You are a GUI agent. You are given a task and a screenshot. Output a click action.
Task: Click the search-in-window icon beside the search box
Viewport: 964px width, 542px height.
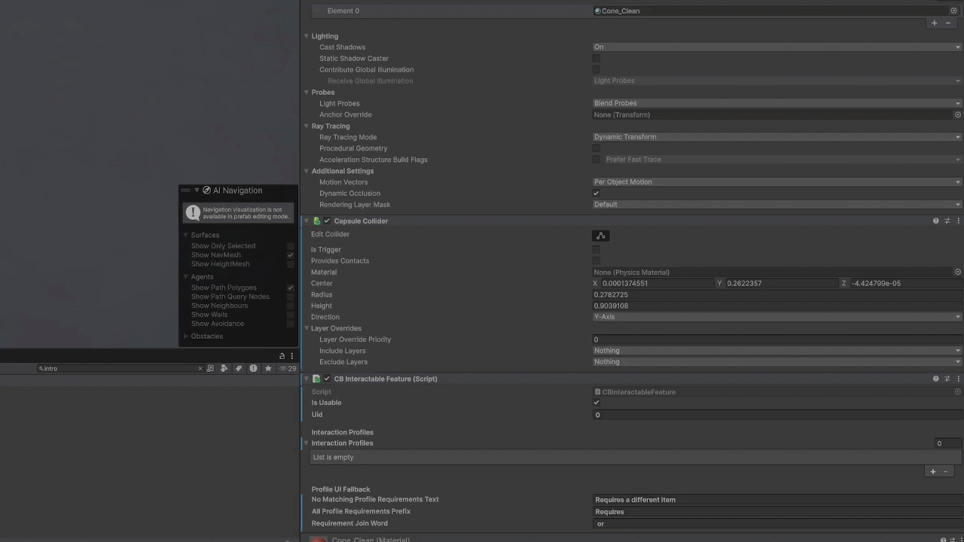[210, 368]
